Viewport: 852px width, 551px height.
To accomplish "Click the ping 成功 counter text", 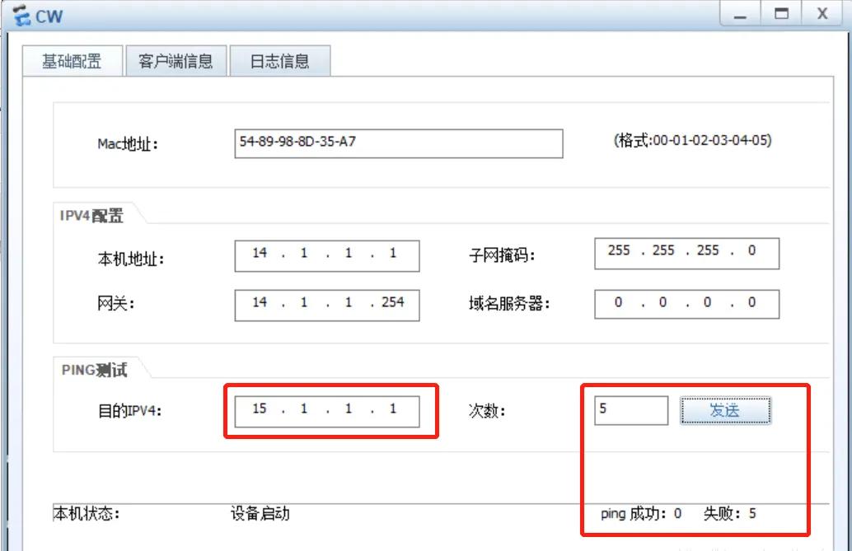I will pos(641,513).
